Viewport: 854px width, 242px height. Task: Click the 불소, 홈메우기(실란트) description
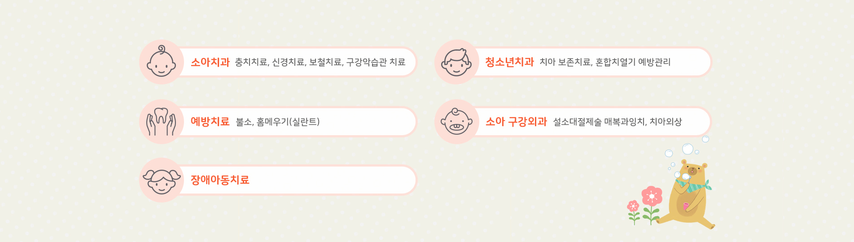click(278, 122)
